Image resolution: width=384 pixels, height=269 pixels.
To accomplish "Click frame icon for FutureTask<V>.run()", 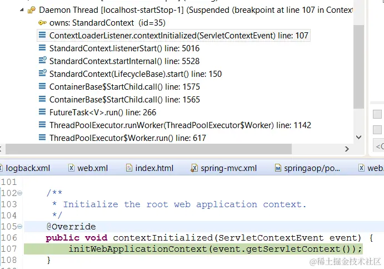I will coord(42,112).
